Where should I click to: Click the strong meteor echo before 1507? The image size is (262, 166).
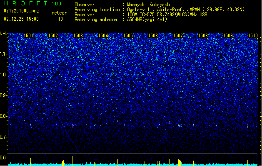point(169,120)
